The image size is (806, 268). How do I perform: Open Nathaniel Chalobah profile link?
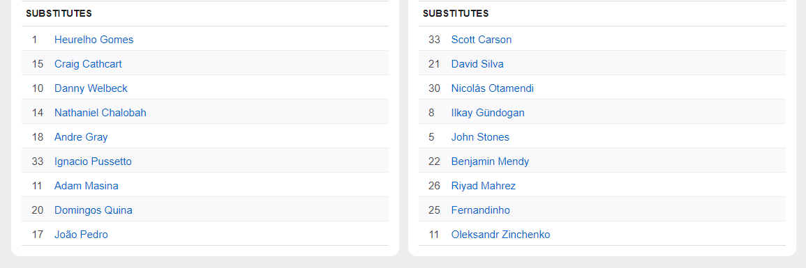(x=100, y=113)
